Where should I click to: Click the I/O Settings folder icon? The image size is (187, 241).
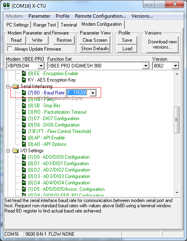pyautogui.click(x=15, y=151)
